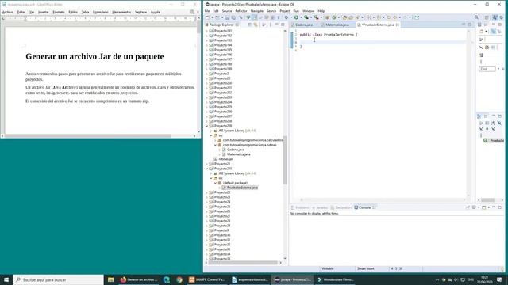Toggle Link with Editor in Package Explorer
The width and height of the screenshot is (508, 285).
(256, 25)
